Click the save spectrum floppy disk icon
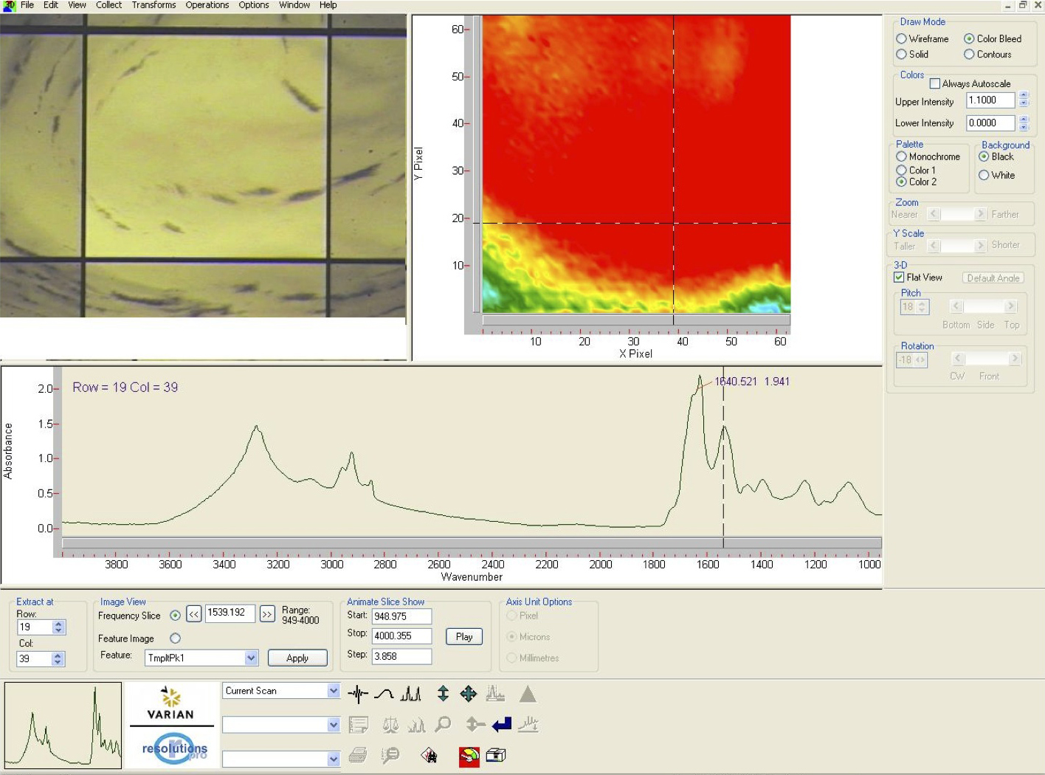Image resolution: width=1045 pixels, height=775 pixels. tap(429, 756)
